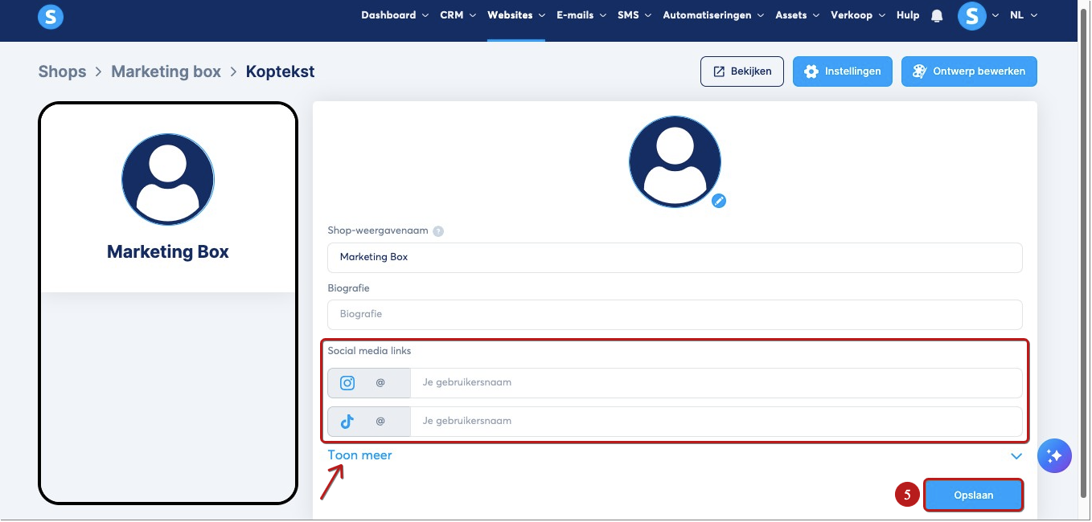Open the Hulp page
Image resolution: width=1092 pixels, height=522 pixels.
pos(908,15)
